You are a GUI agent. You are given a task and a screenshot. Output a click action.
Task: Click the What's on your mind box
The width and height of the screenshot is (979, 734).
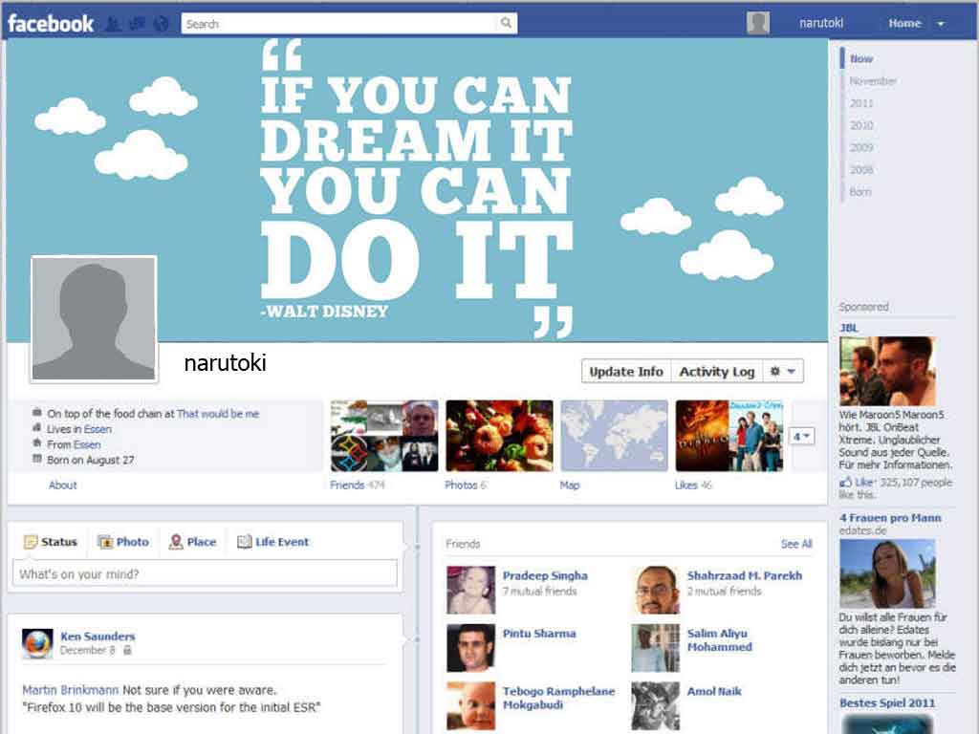pos(205,573)
